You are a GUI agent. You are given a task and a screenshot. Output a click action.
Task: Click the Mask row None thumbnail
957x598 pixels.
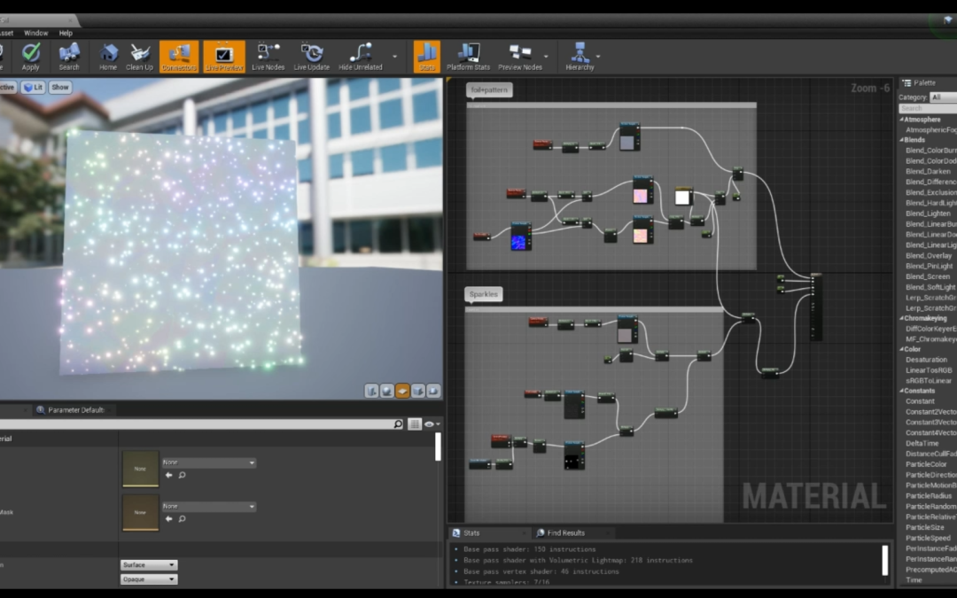coord(140,513)
